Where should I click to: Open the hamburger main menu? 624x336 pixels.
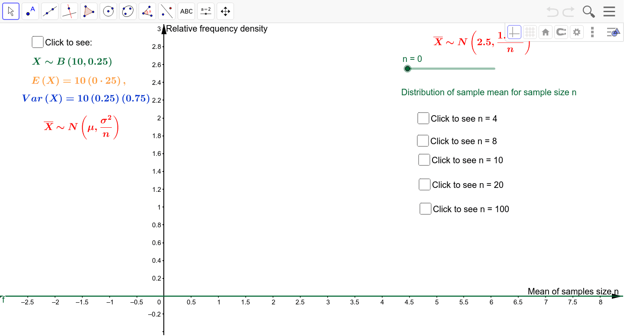coord(609,11)
